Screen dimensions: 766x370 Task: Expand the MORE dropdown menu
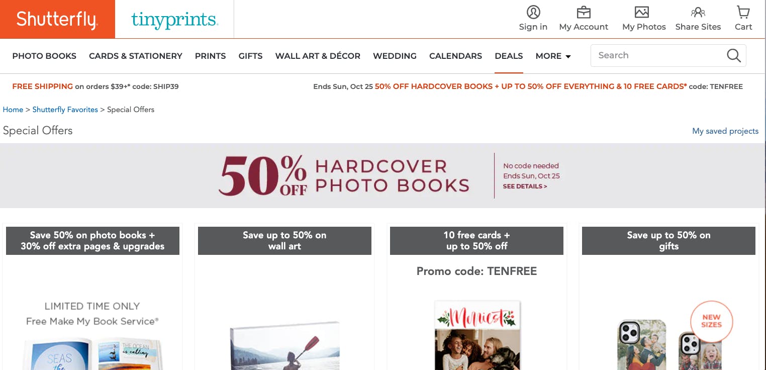click(553, 56)
